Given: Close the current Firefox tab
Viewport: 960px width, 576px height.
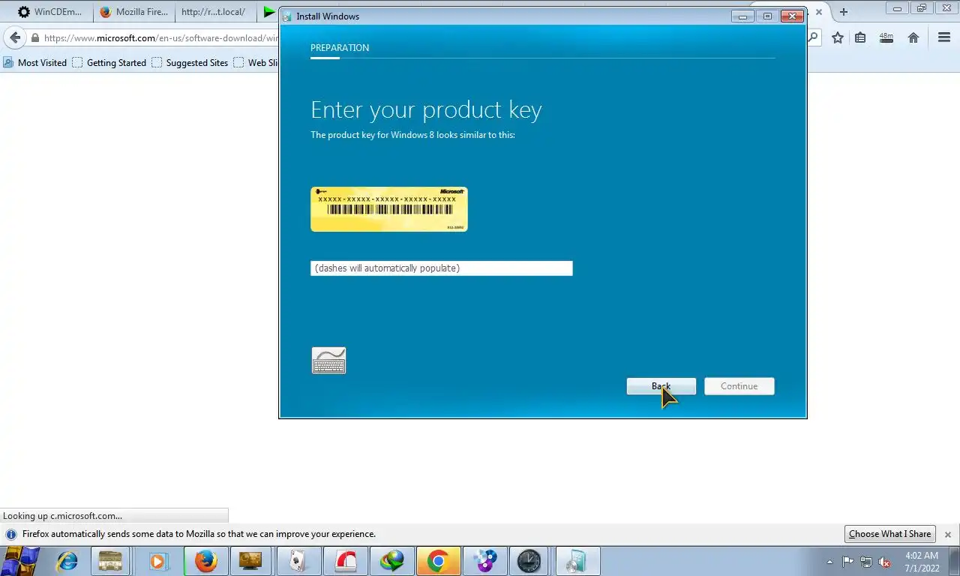Looking at the screenshot, I should click(819, 12).
